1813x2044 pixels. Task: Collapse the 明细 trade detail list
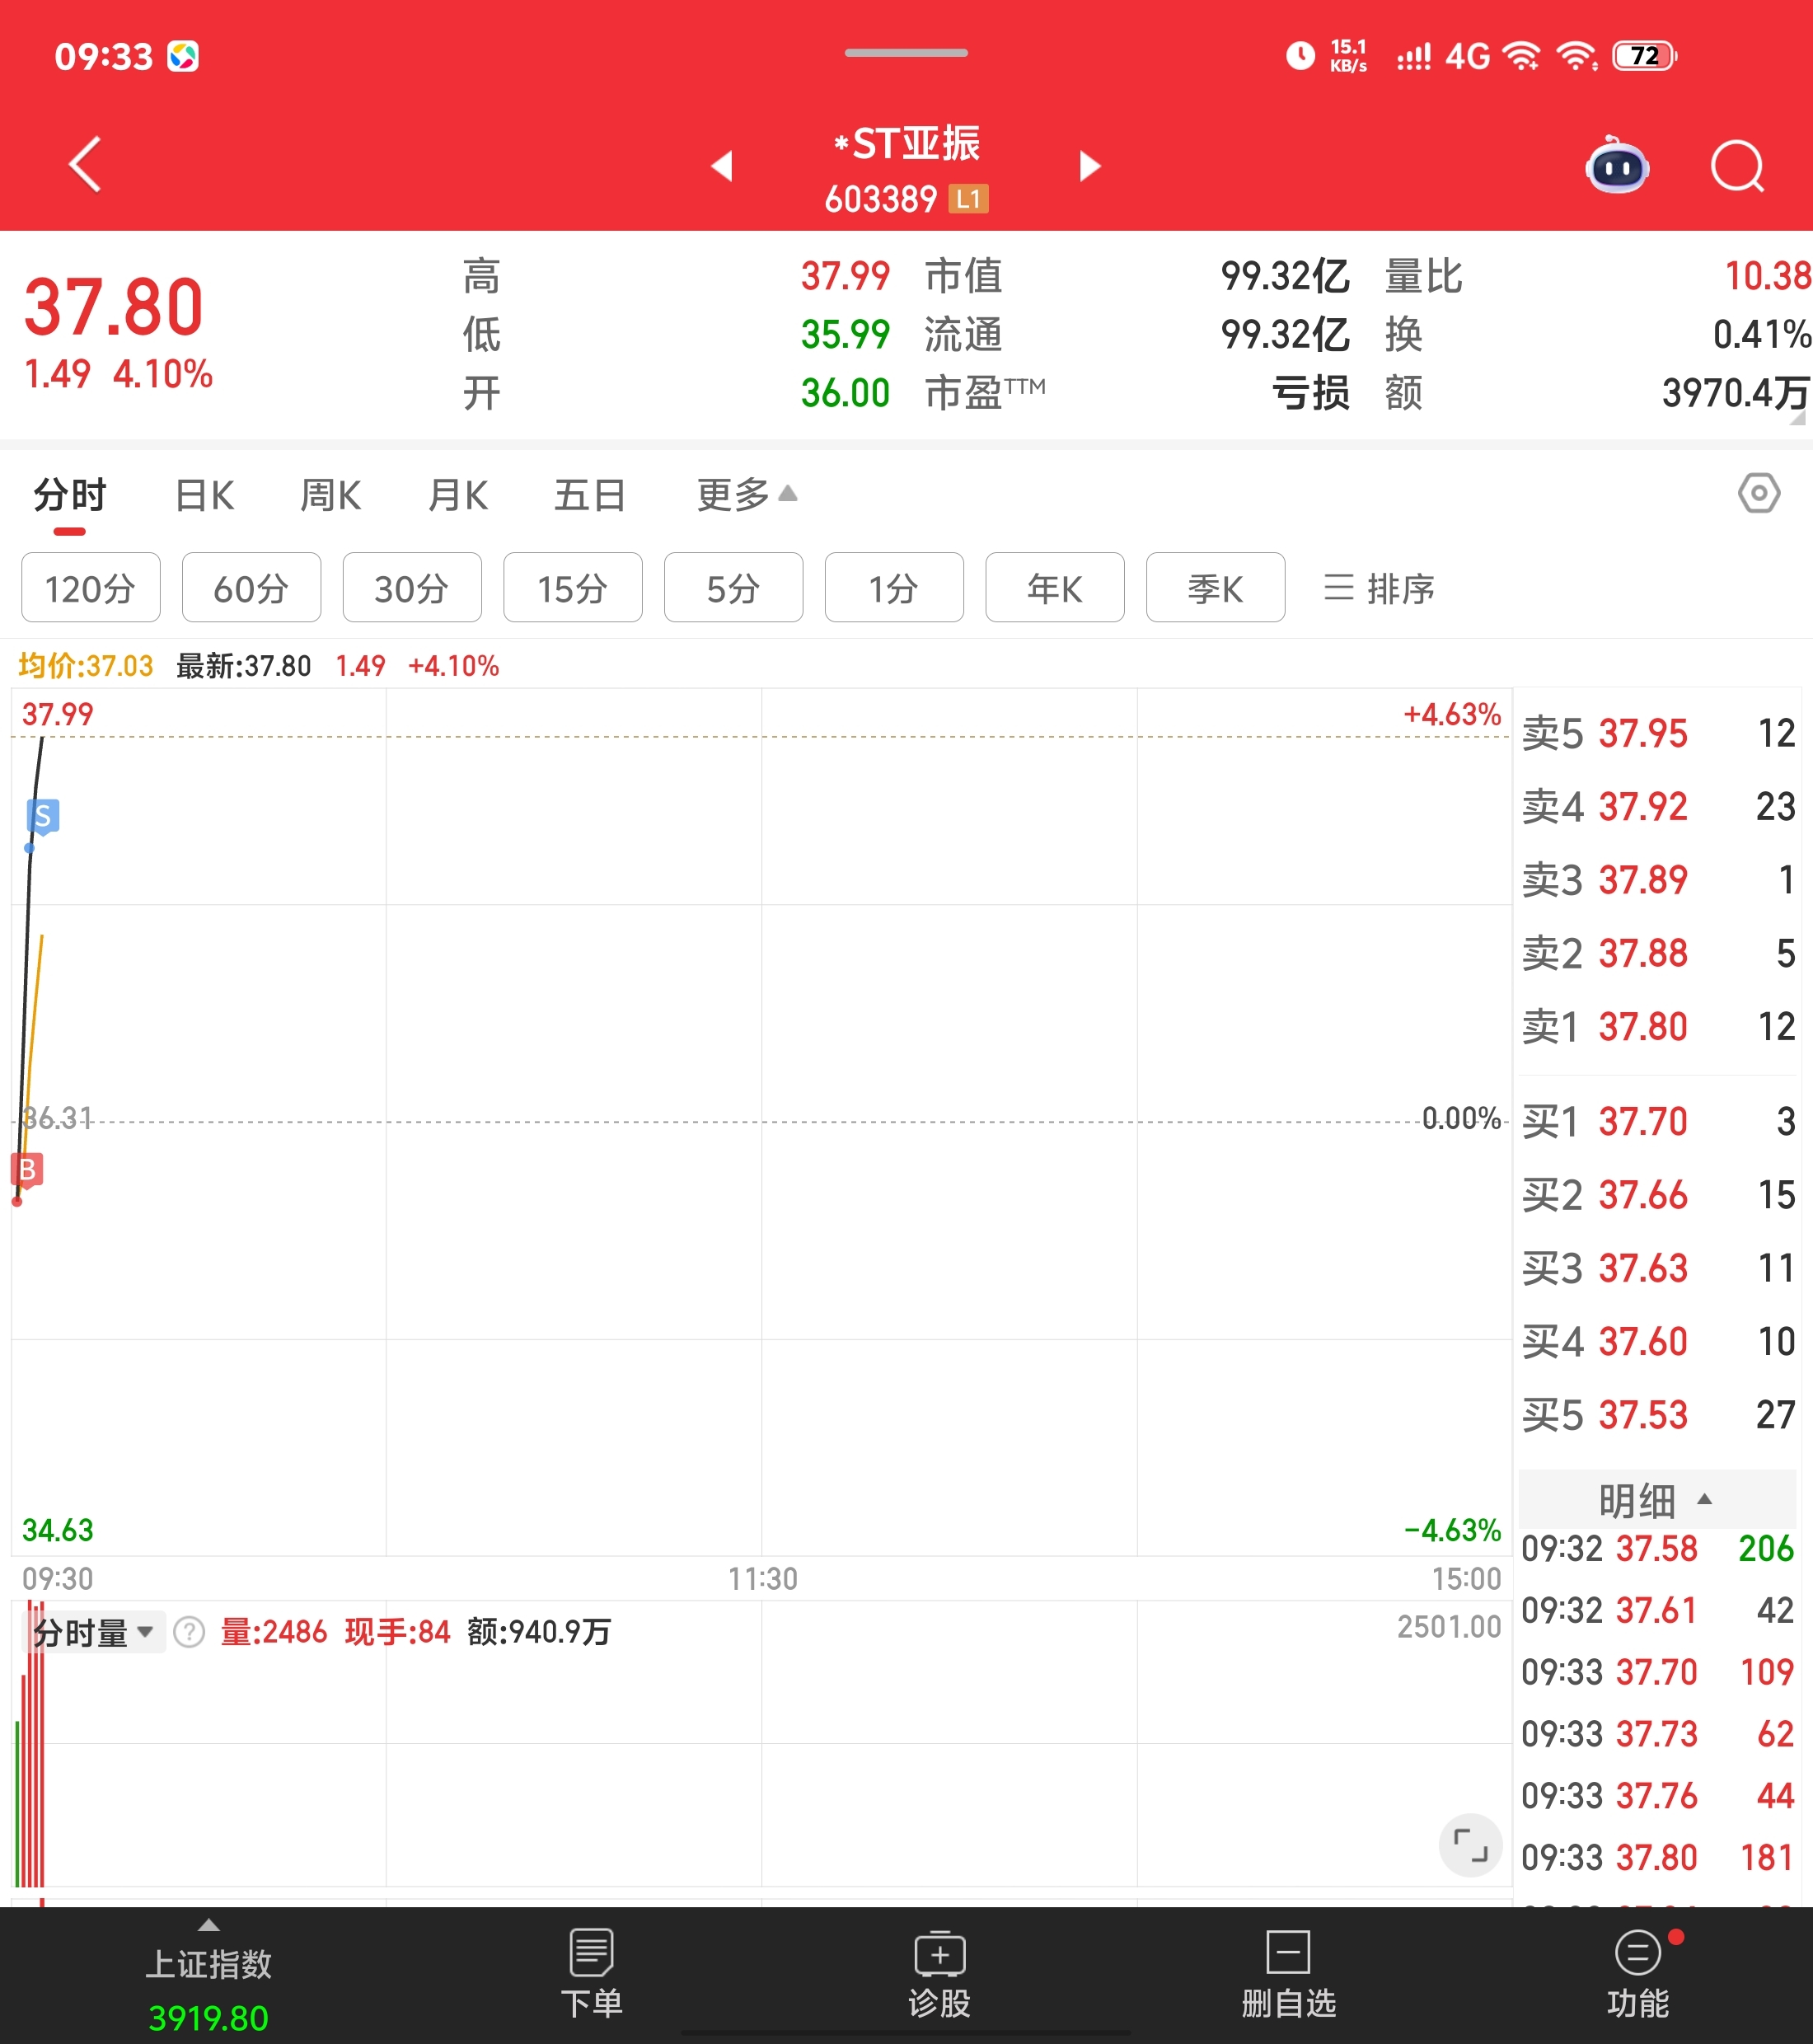coord(1656,1499)
